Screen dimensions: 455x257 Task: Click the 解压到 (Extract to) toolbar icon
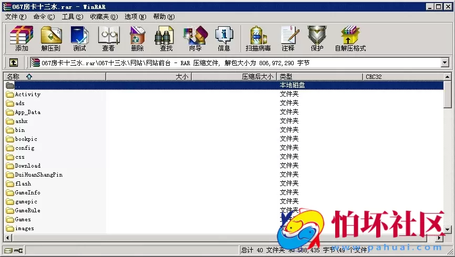(51, 38)
